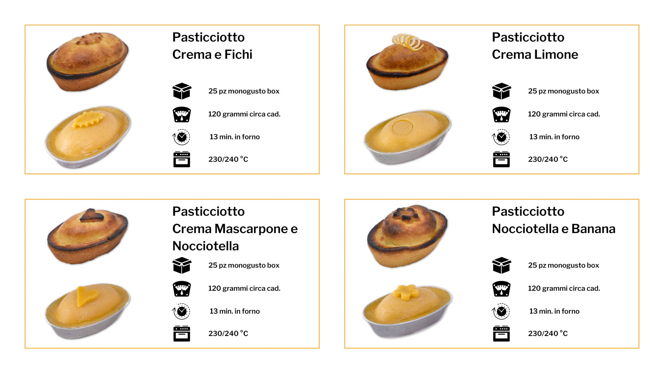This screenshot has width=664, height=373.
Task: Click the scale icon in Nocciotella e Banana card
Action: click(501, 289)
